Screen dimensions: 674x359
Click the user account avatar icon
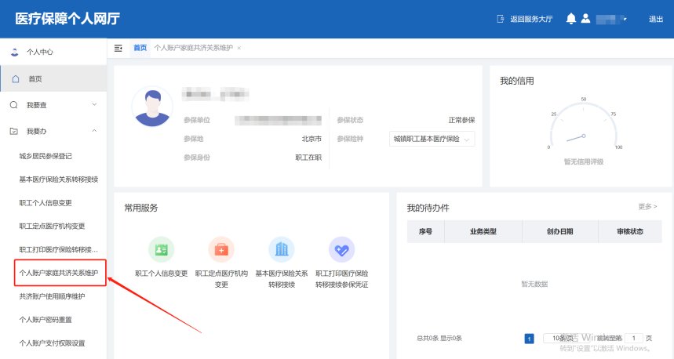point(585,19)
